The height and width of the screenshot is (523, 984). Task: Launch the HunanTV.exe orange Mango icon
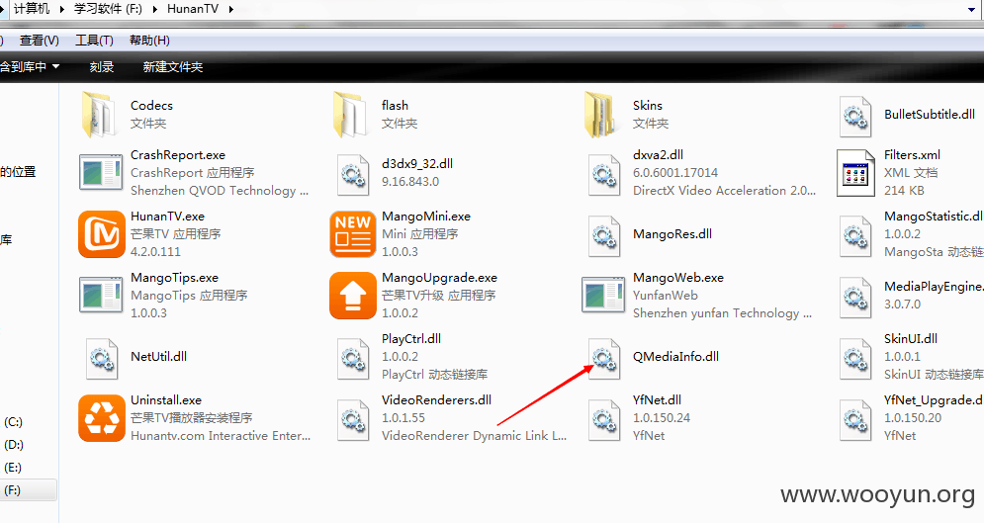[102, 234]
